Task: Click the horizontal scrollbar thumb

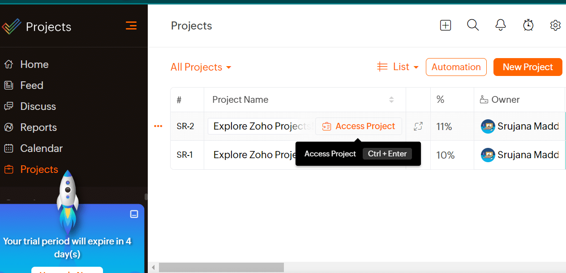Action: [x=221, y=267]
